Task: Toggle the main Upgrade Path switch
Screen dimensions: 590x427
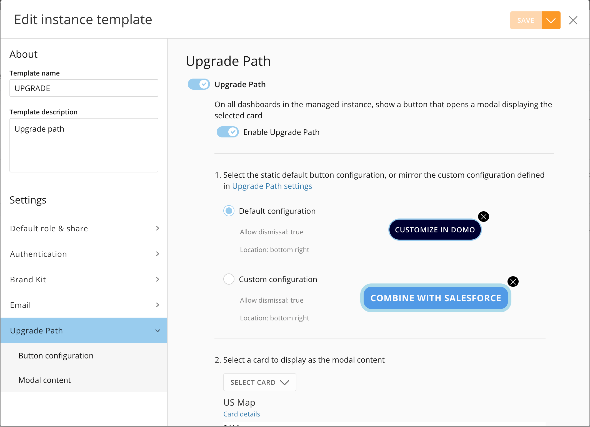Action: pyautogui.click(x=199, y=84)
